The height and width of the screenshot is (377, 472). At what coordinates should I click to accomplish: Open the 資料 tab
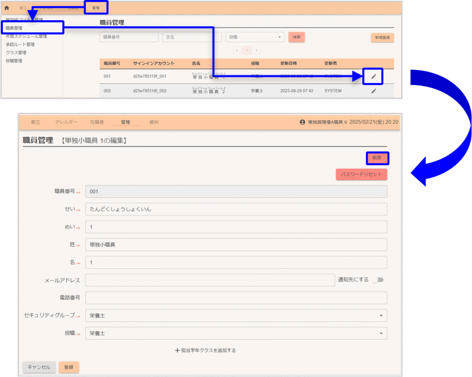pyautogui.click(x=154, y=122)
